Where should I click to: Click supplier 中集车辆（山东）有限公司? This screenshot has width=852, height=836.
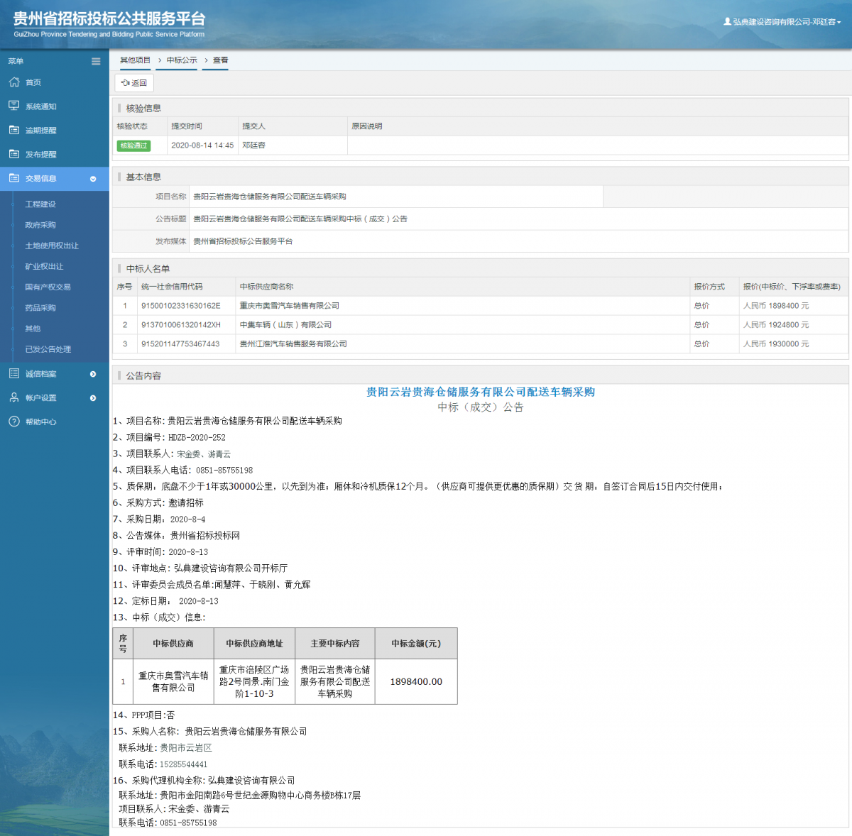[x=286, y=325]
